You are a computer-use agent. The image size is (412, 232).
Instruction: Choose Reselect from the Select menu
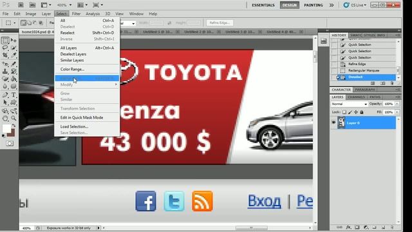87,33
